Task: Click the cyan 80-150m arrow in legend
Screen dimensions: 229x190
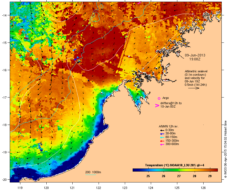Action: [162, 137]
